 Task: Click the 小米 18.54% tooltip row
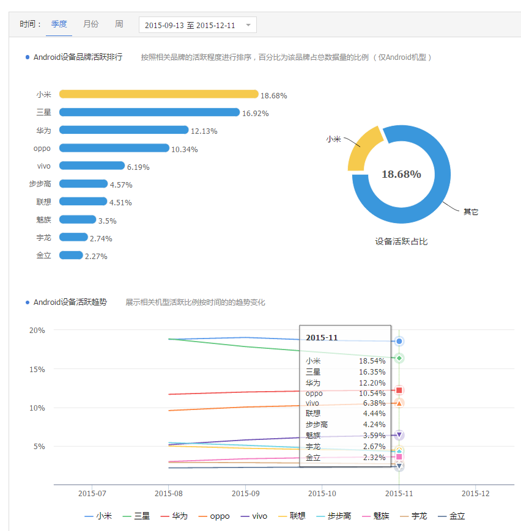(345, 361)
